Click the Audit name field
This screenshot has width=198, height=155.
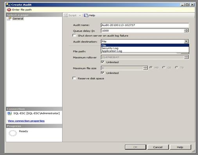pyautogui.click(x=145, y=25)
